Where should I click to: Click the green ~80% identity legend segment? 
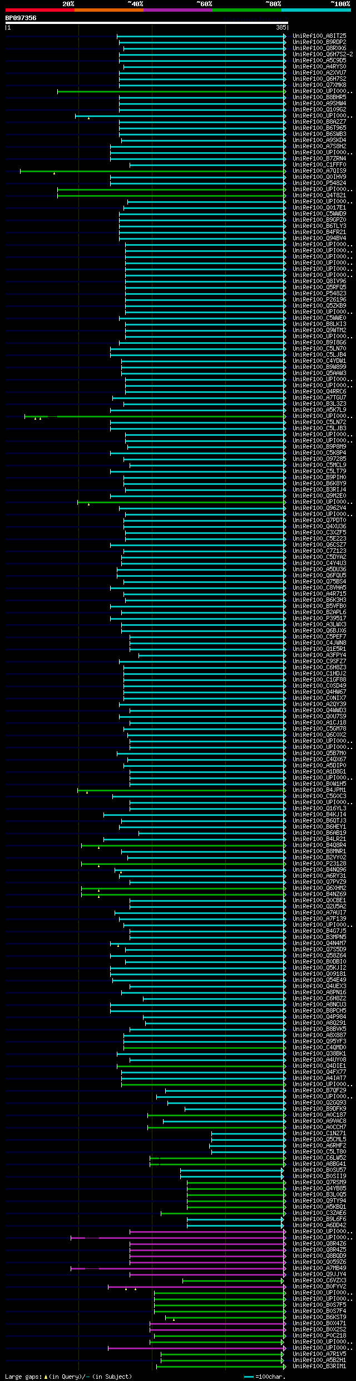247,9
